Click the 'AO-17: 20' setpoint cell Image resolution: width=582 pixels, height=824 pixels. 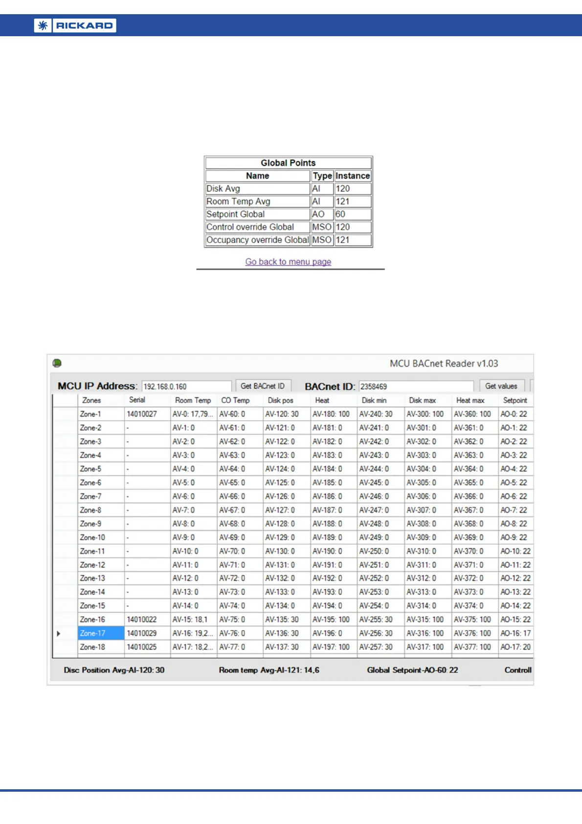click(516, 647)
